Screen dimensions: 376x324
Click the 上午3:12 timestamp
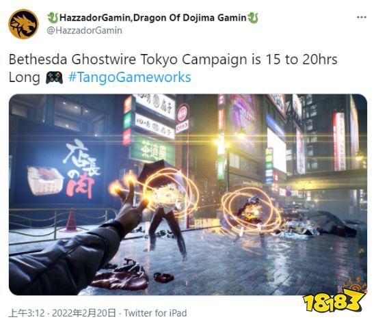pos(27,313)
